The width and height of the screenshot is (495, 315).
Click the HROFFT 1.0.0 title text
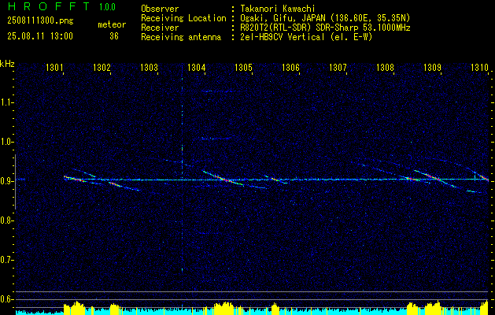[62, 6]
